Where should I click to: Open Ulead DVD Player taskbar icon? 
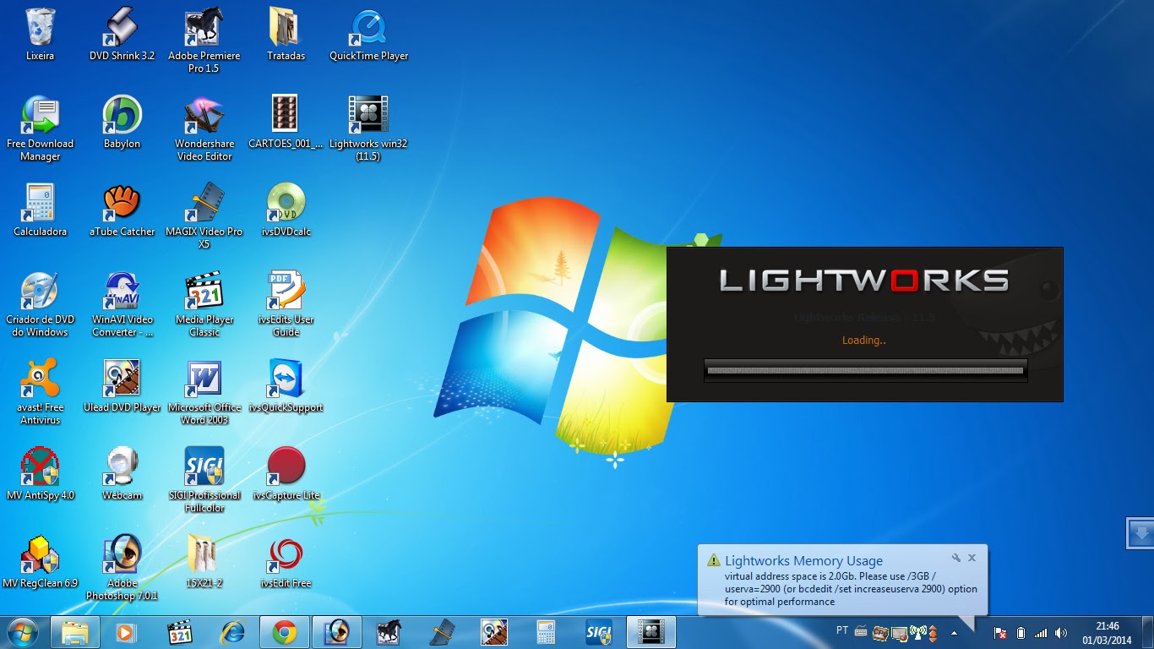[x=493, y=632]
